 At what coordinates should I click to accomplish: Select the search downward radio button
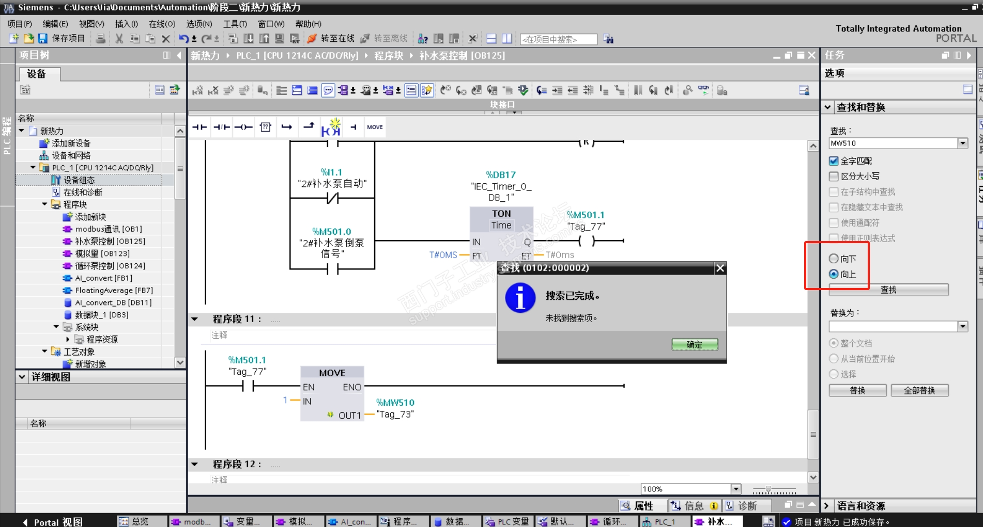tap(834, 259)
